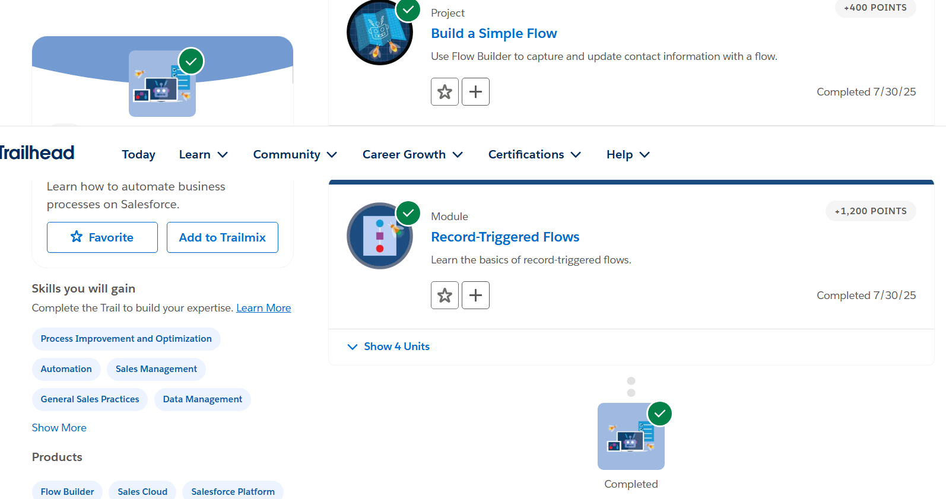The image size is (946, 499).
Task: Toggle Favorite for this trail
Action: [x=101, y=237]
